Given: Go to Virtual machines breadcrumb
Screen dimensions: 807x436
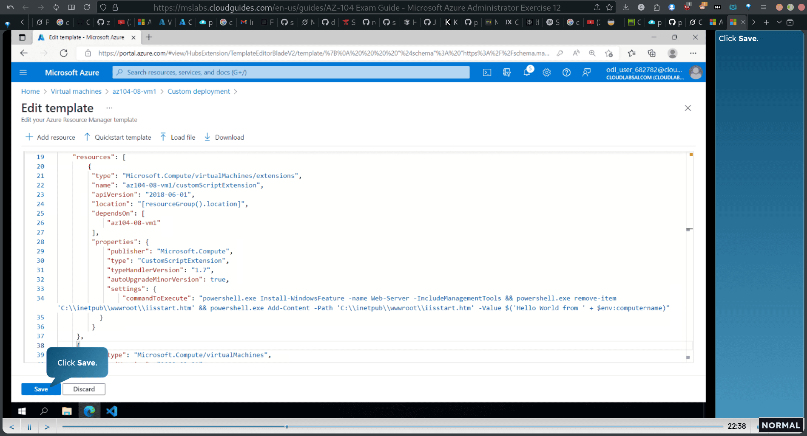Looking at the screenshot, I should (76, 91).
